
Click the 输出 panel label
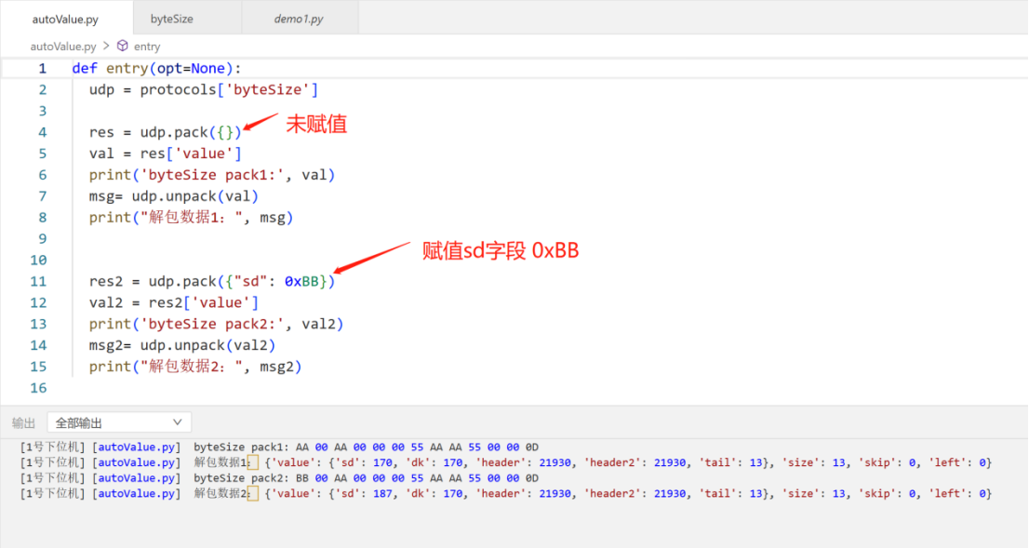23,423
